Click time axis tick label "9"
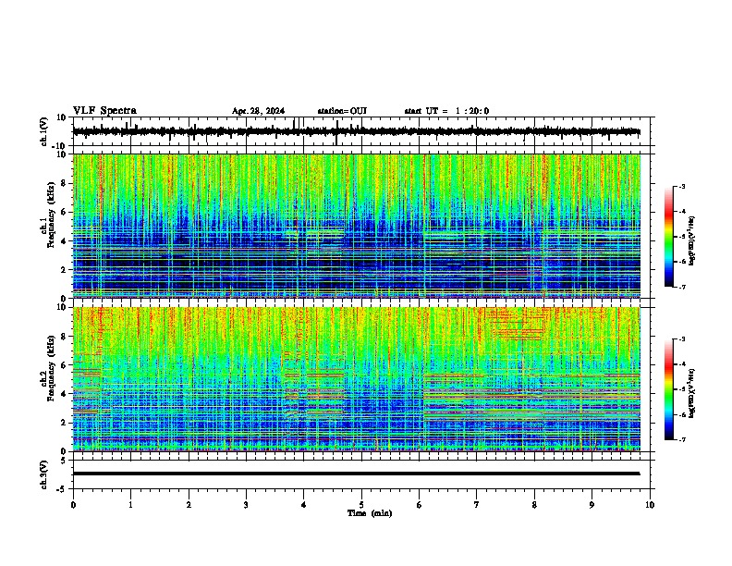 tap(592, 505)
